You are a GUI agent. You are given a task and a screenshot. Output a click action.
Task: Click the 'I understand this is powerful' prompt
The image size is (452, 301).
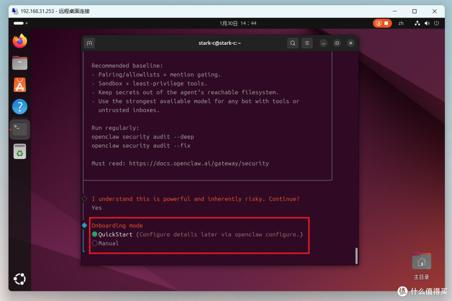pyautogui.click(x=195, y=199)
